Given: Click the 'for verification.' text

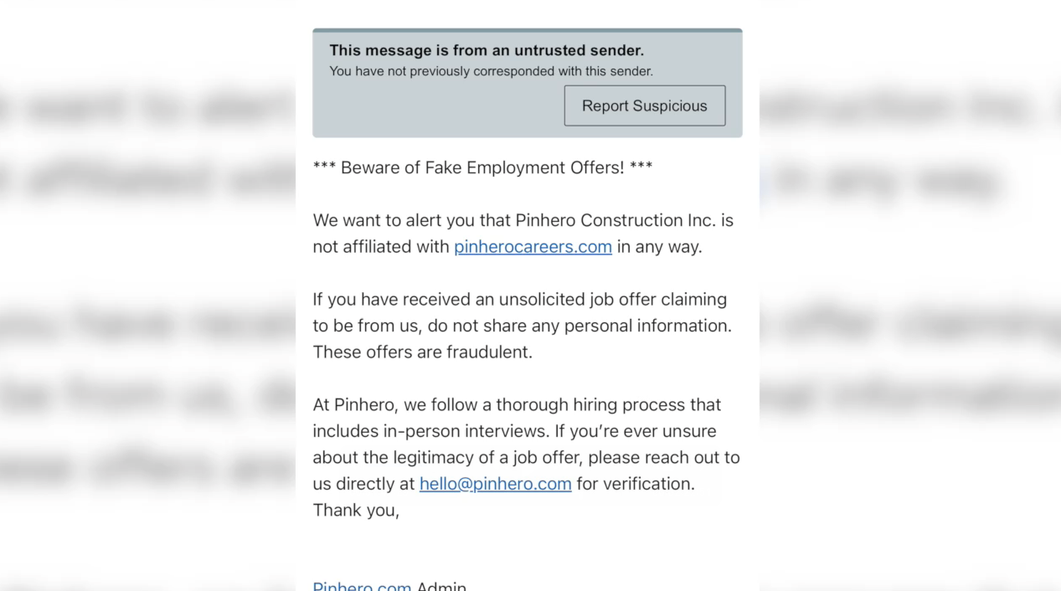Looking at the screenshot, I should (636, 484).
